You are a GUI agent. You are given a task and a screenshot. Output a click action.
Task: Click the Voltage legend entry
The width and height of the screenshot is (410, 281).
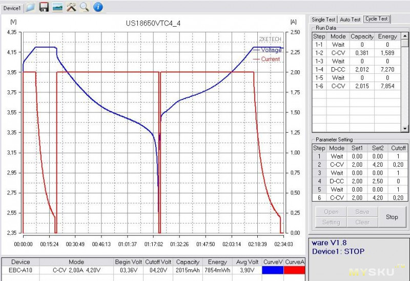click(x=271, y=50)
